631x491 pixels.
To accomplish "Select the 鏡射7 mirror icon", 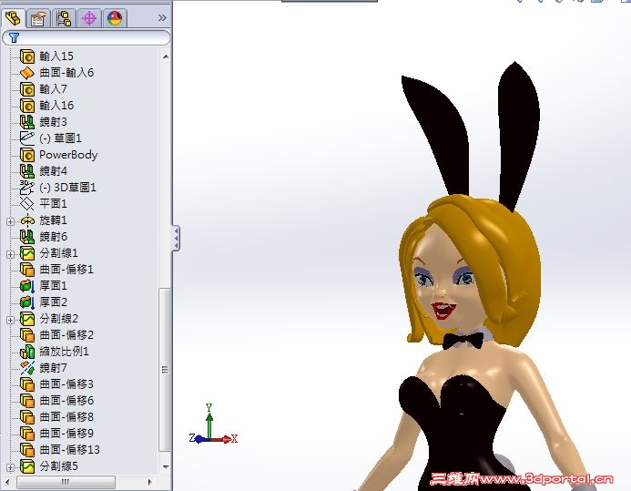I will click(x=27, y=368).
